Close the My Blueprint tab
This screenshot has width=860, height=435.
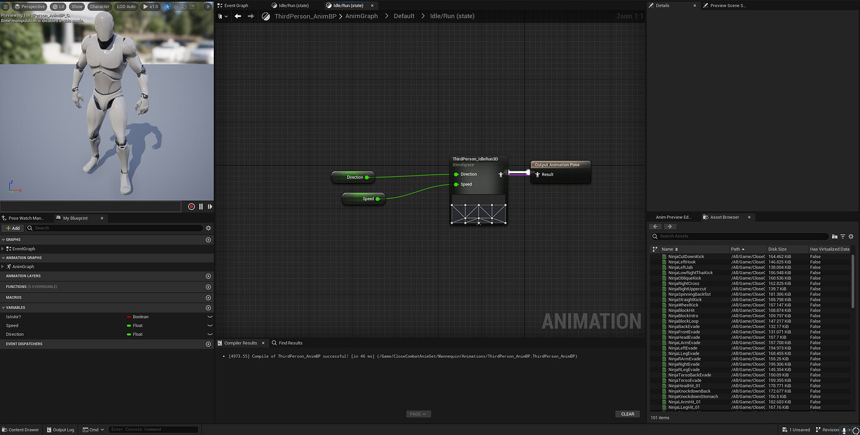[x=102, y=218]
